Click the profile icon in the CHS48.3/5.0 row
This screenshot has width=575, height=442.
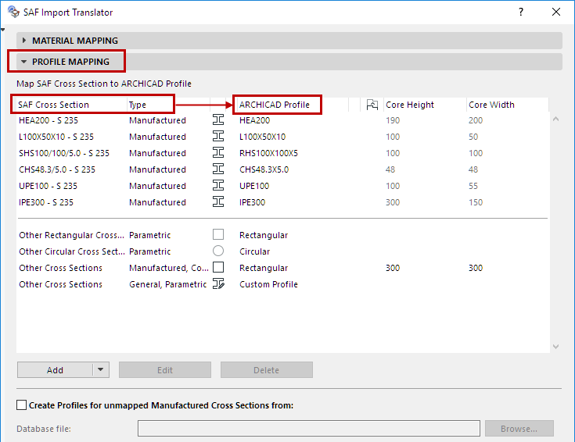218,169
